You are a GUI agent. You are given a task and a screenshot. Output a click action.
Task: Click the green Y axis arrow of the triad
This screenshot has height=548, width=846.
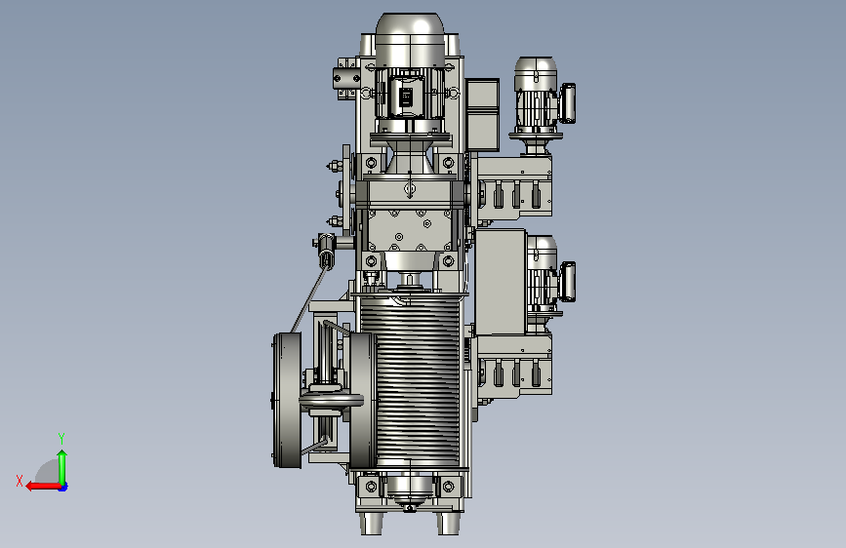point(62,468)
